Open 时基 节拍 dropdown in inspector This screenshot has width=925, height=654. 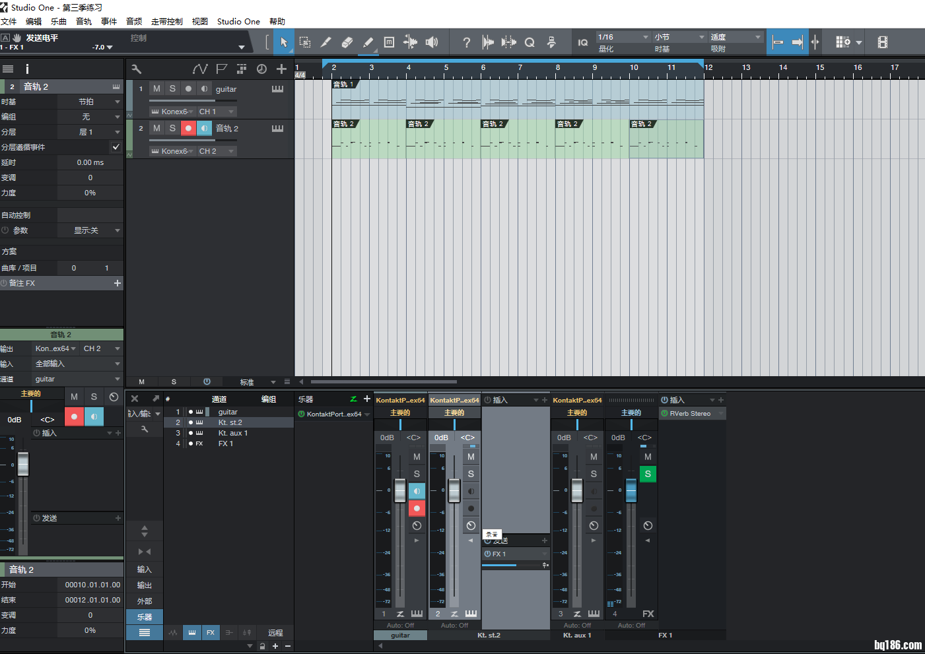coord(90,102)
